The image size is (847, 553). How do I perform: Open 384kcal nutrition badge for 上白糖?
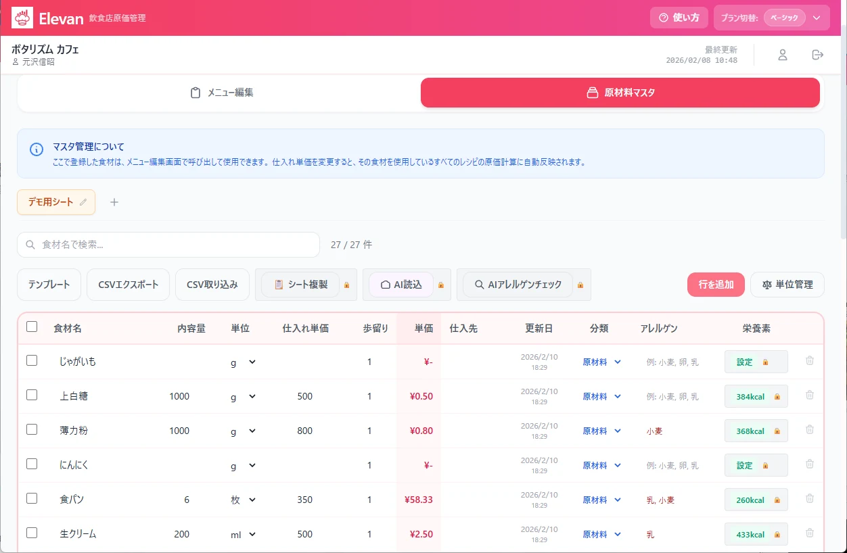(756, 396)
